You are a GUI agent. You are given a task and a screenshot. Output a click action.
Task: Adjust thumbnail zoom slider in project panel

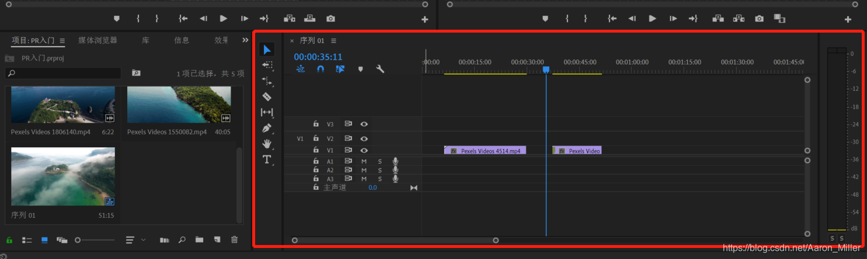coord(95,239)
